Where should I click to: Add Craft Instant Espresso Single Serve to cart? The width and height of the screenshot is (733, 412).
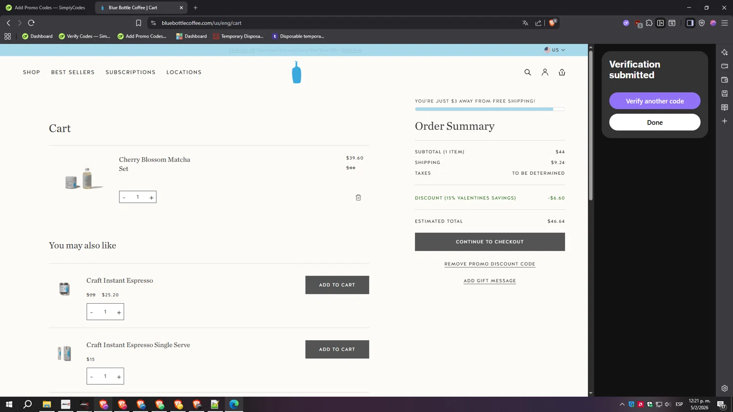[x=337, y=350]
